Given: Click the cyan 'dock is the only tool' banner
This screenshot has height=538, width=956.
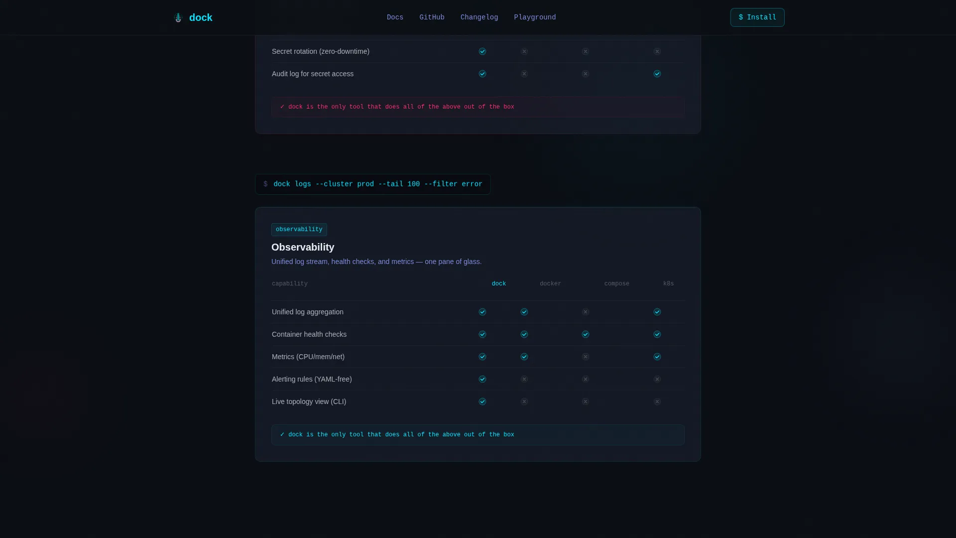Looking at the screenshot, I should pos(478,435).
